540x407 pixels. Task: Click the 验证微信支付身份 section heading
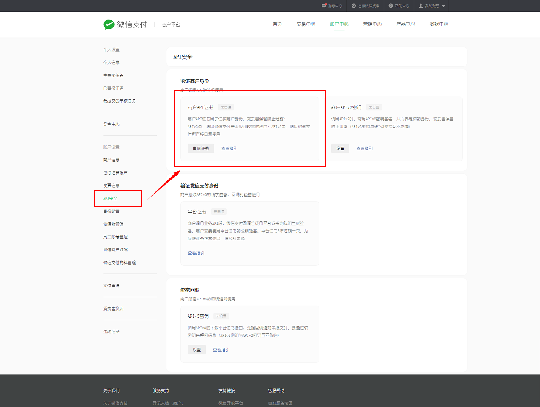(199, 186)
